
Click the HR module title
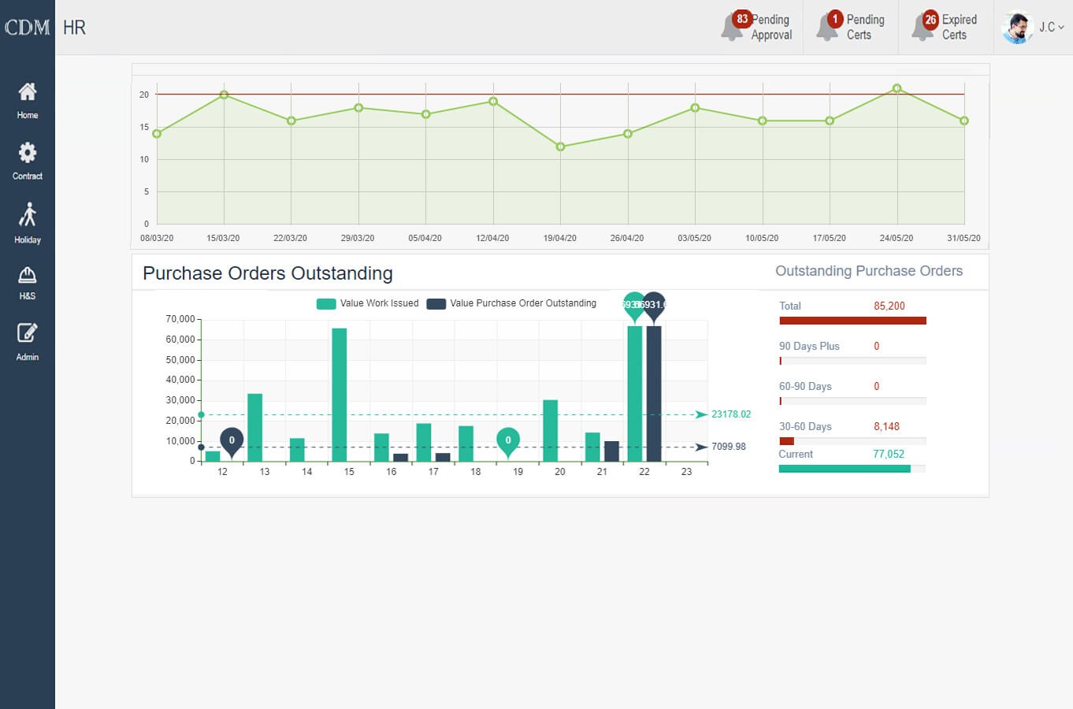click(74, 28)
